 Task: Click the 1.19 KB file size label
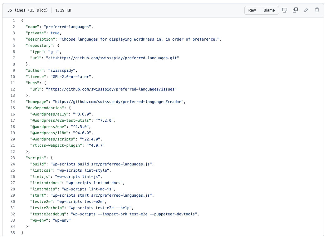coord(63,10)
